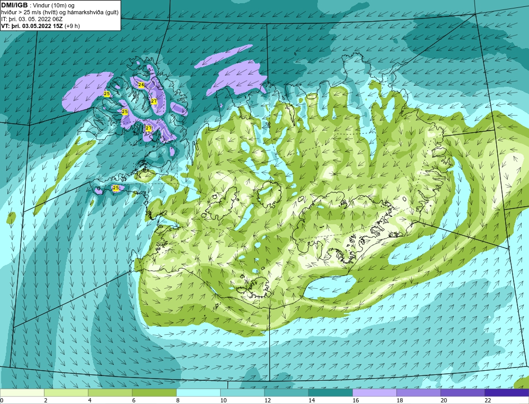This screenshot has height=404, width=529.
Task: Pick the 14–16 m/s dark teal scale swatch
Action: pos(331,392)
